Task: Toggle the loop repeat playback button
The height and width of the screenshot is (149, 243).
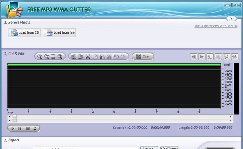Action: pos(35,128)
